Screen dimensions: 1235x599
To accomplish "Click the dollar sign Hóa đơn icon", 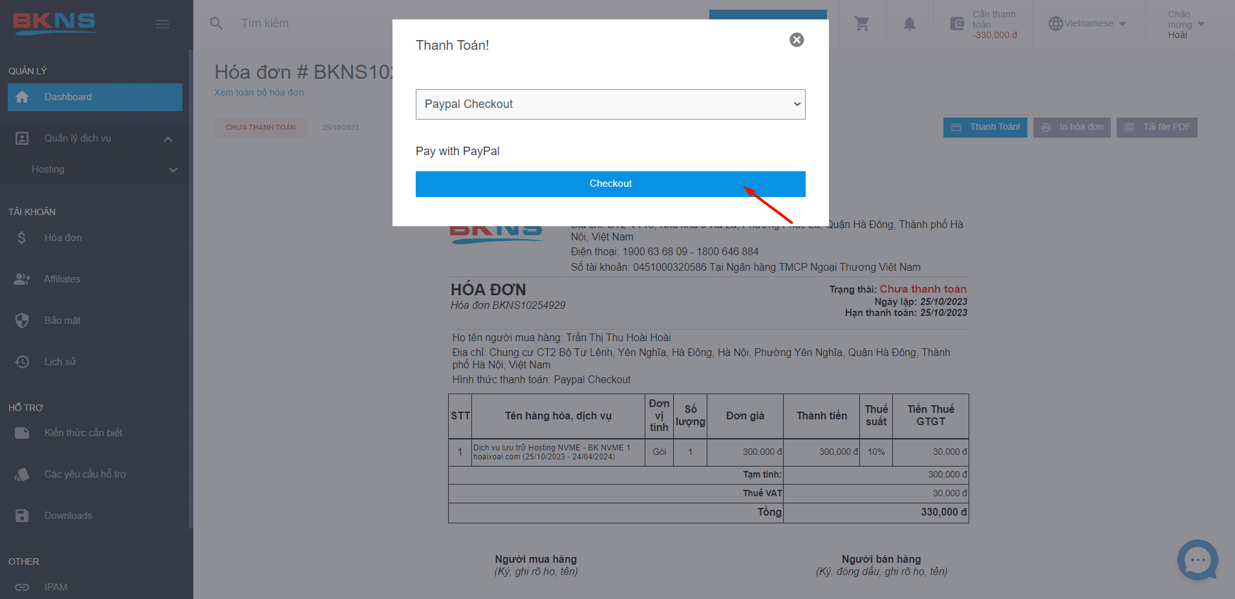I will click(22, 238).
